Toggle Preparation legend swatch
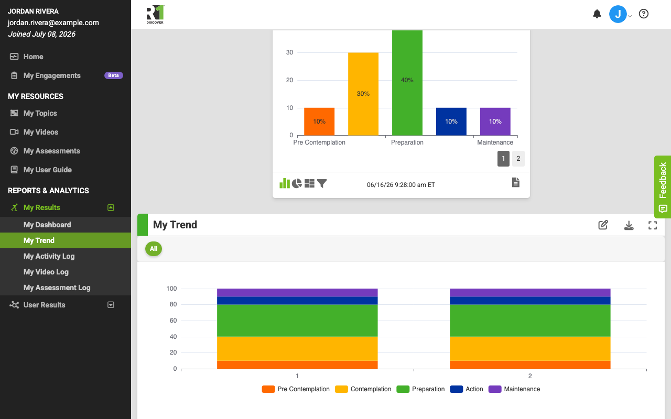The height and width of the screenshot is (419, 671). (x=403, y=389)
